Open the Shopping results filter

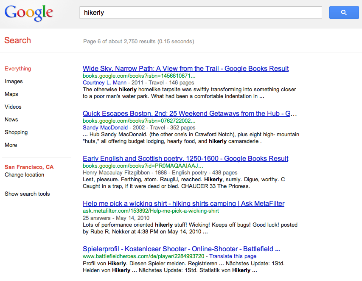click(16, 132)
